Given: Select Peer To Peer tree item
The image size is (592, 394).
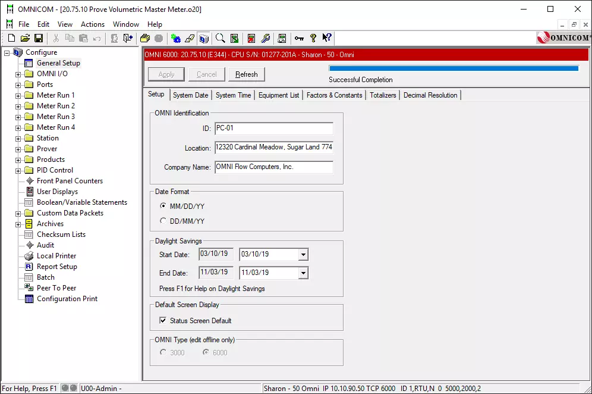Looking at the screenshot, I should [x=56, y=287].
